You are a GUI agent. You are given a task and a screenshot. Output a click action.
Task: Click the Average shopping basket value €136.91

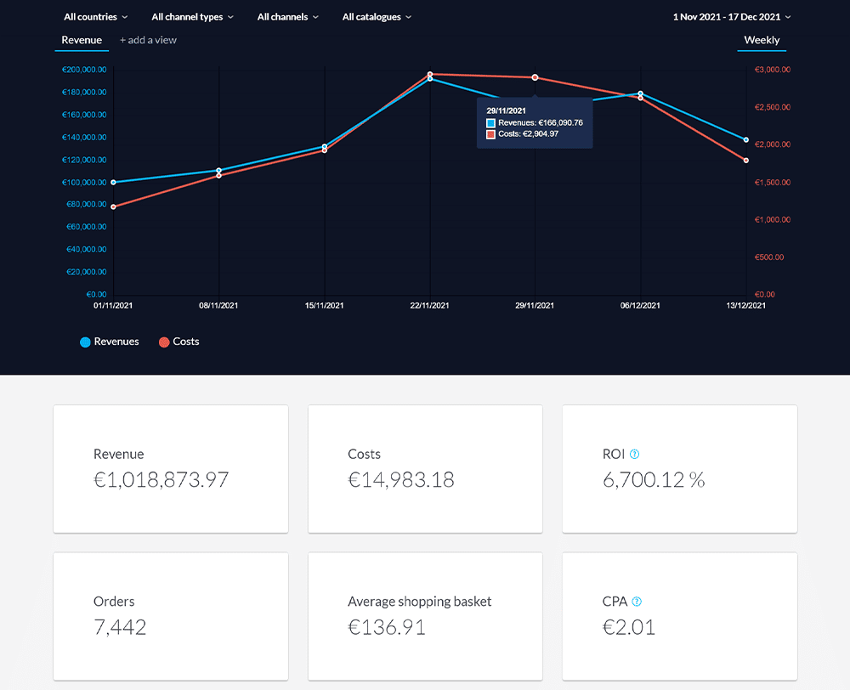(387, 627)
